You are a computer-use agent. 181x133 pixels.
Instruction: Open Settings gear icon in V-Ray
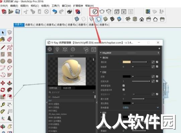click(73, 49)
